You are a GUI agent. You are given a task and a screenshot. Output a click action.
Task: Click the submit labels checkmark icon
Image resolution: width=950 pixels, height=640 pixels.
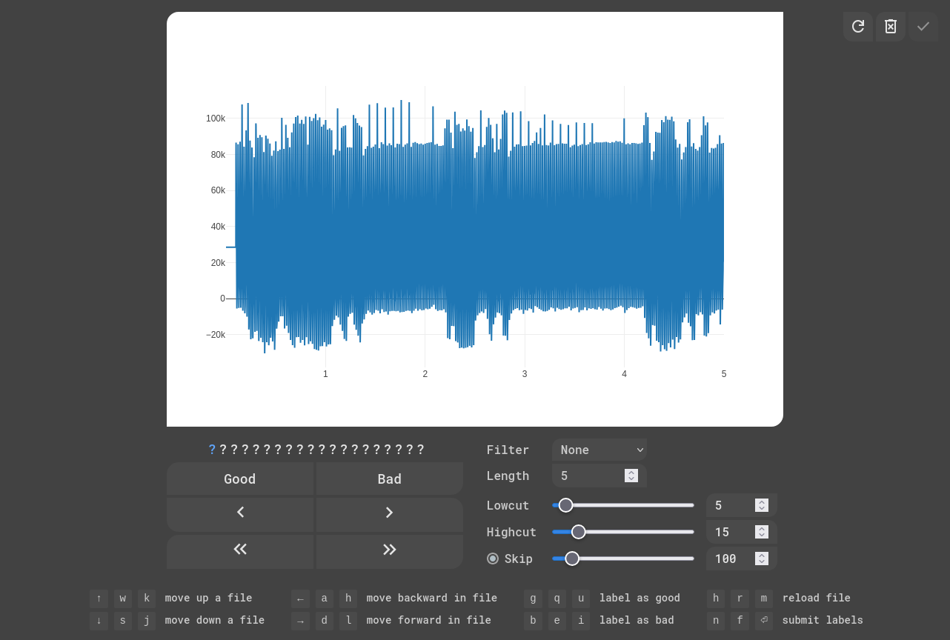923,27
